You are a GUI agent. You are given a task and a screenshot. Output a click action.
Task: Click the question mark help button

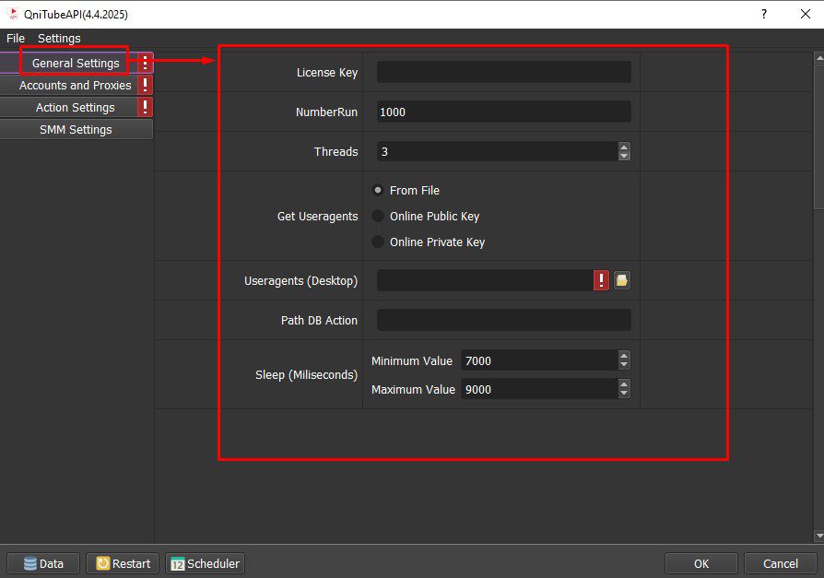(764, 14)
